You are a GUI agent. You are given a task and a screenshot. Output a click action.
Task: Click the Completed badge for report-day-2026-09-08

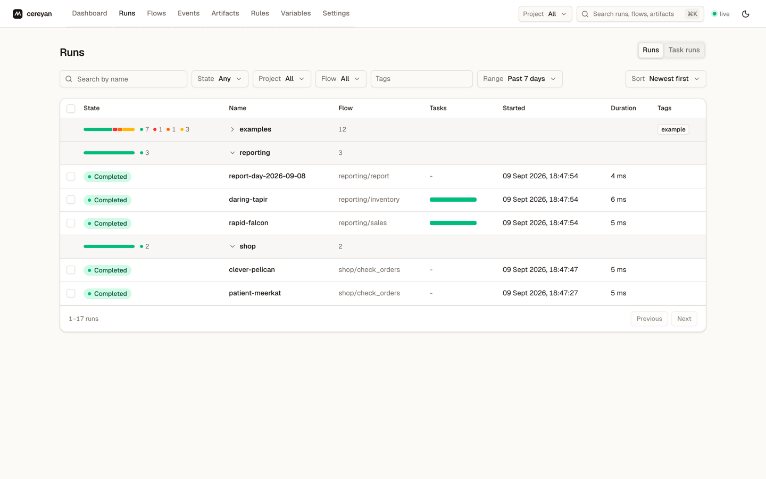pos(107,177)
